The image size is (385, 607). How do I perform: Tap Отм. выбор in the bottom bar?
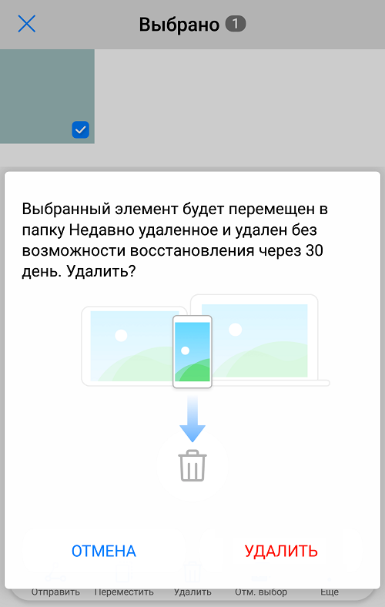coord(261,592)
